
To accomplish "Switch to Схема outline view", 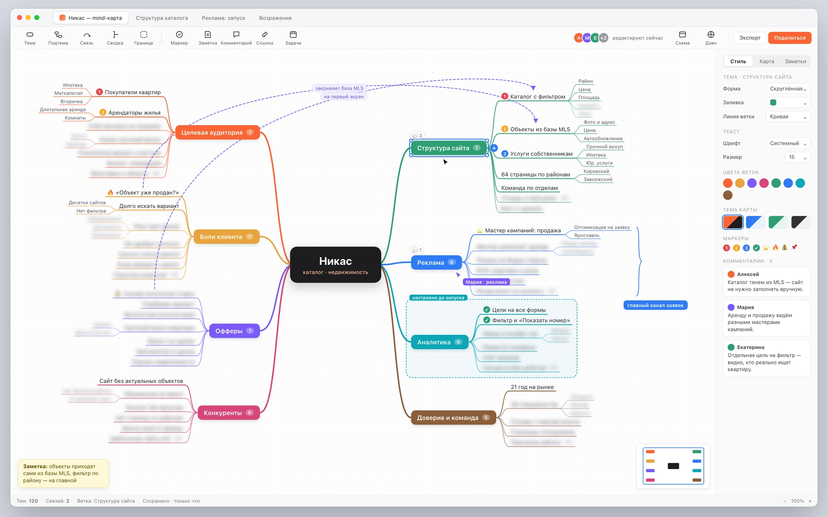I will coord(682,38).
